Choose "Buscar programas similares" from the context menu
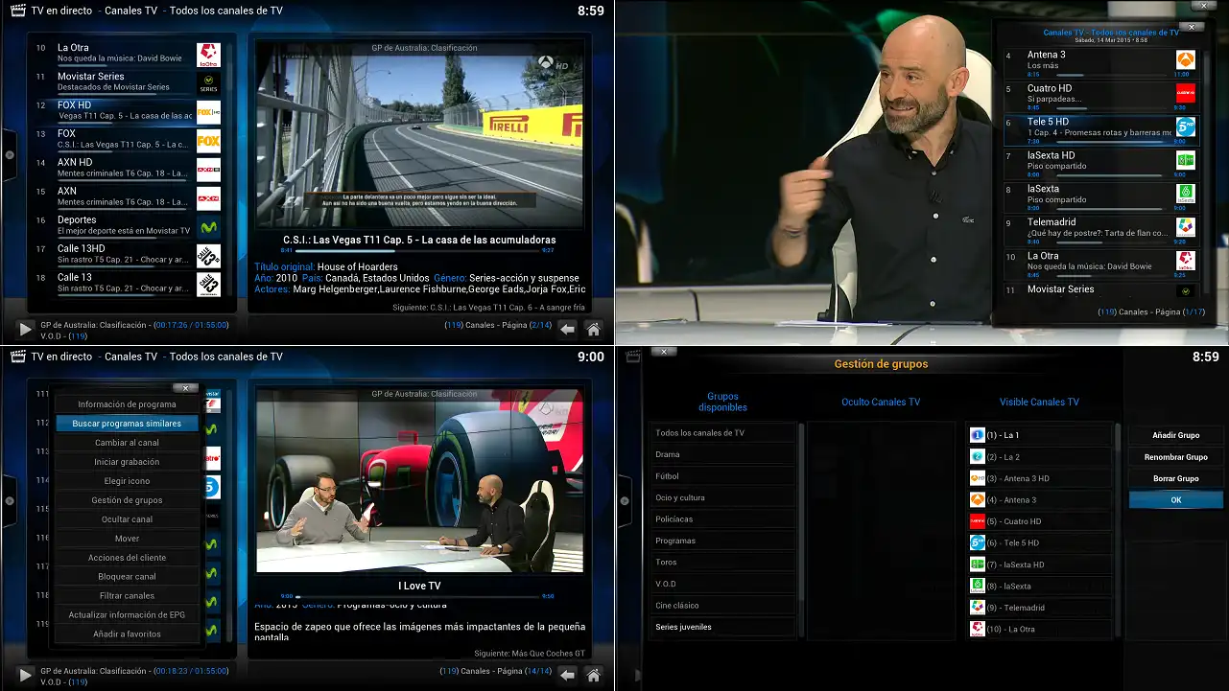 (126, 423)
